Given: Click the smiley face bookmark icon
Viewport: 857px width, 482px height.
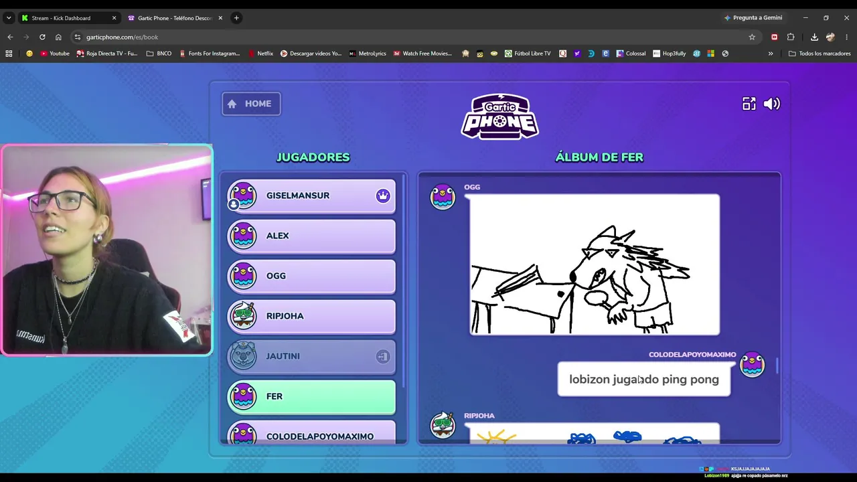Looking at the screenshot, I should [29, 54].
